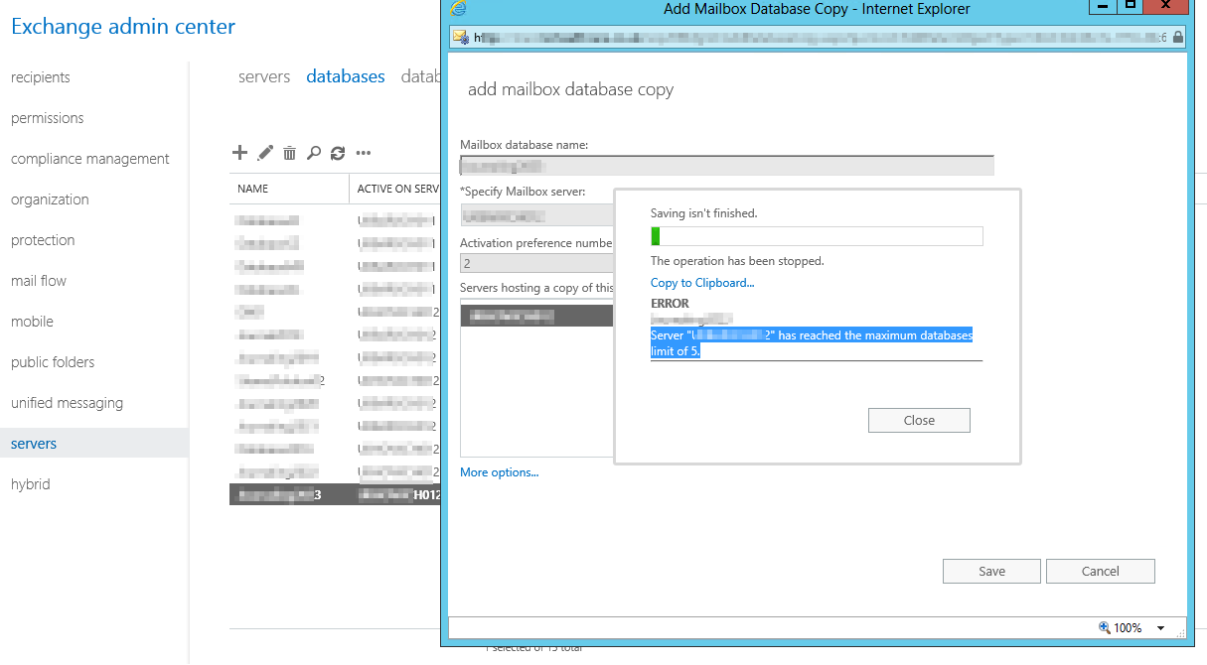The width and height of the screenshot is (1207, 665).
Task: Open the zoom level dropdown arrow
Action: pyautogui.click(x=1160, y=628)
